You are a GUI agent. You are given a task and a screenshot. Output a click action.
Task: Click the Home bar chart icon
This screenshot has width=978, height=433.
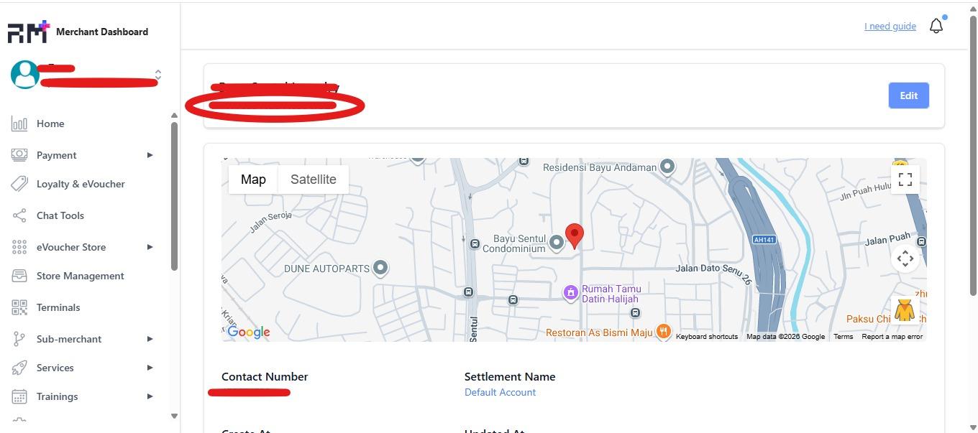[x=19, y=124]
